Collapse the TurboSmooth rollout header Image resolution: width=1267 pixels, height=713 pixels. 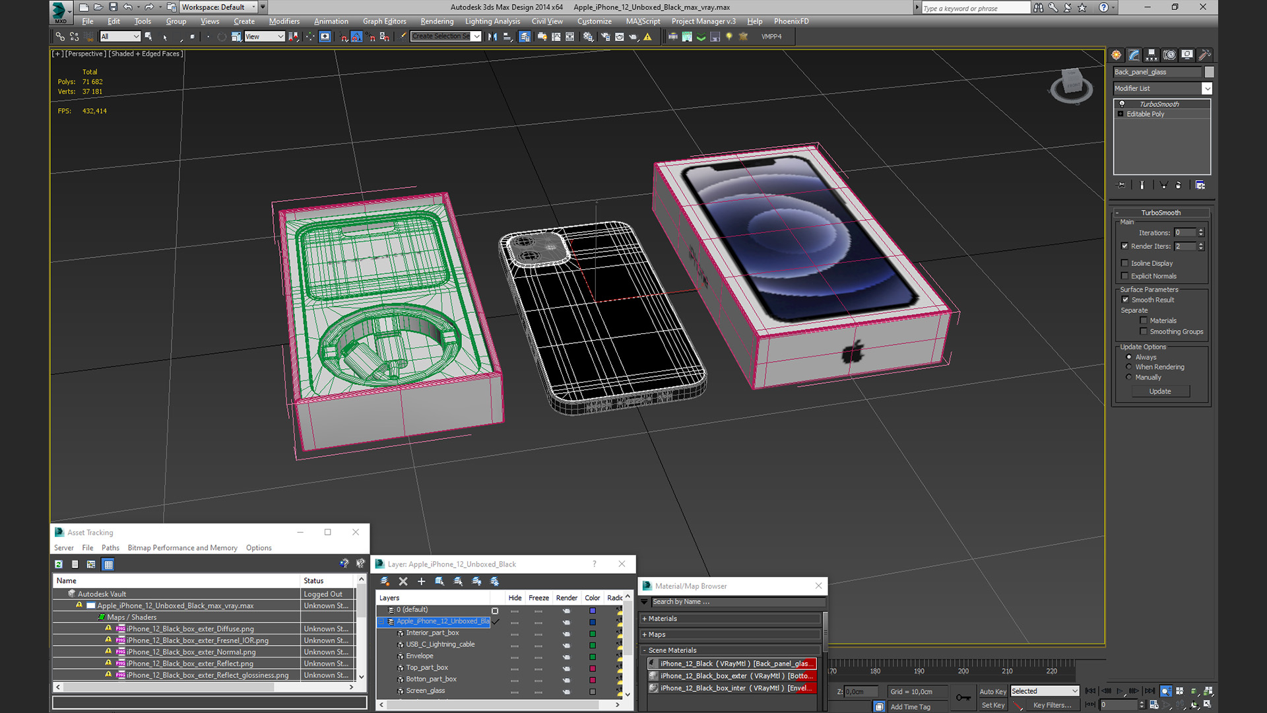pyautogui.click(x=1161, y=213)
